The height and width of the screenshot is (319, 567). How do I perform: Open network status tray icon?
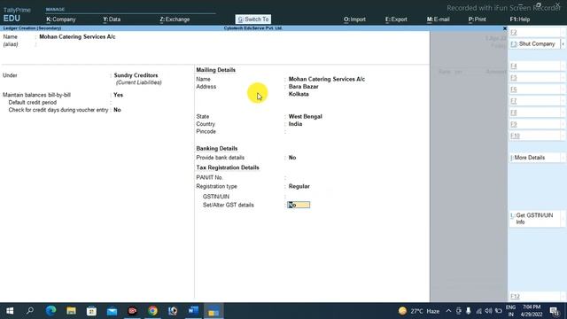pos(478,311)
